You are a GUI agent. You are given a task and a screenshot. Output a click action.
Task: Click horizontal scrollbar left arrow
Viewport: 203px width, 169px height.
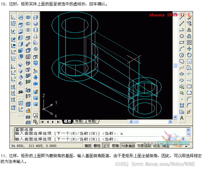(x=131, y=121)
